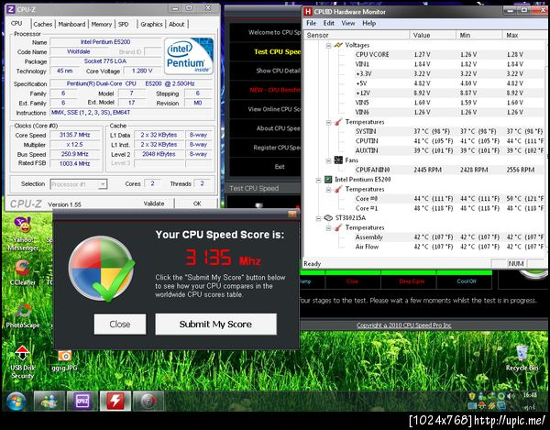Collapse the Intel Pentium E5200 node
Image resolution: width=550 pixels, height=430 pixels.
coord(318,181)
